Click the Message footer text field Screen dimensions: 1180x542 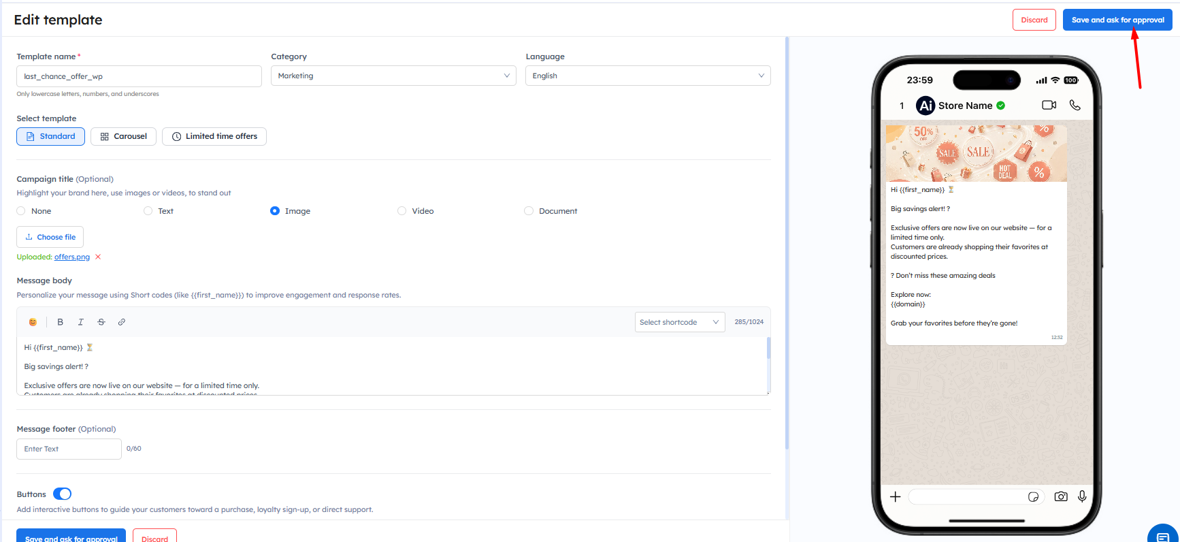(69, 449)
